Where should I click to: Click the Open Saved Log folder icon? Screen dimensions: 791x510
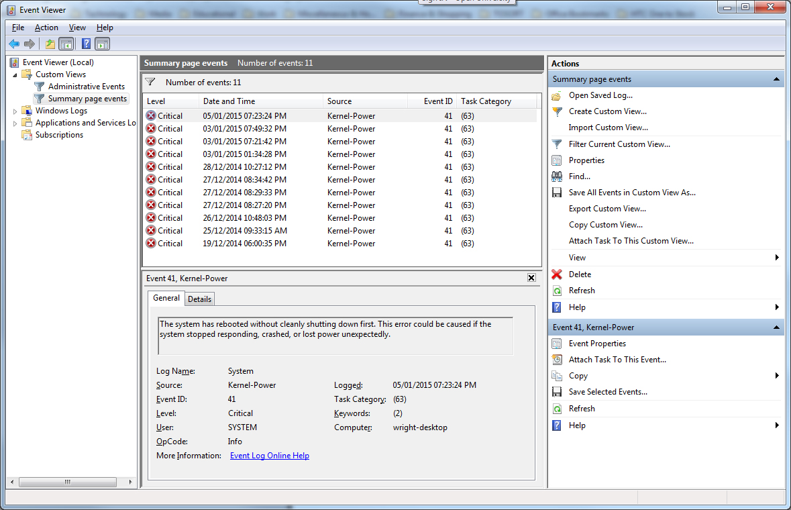(x=556, y=95)
